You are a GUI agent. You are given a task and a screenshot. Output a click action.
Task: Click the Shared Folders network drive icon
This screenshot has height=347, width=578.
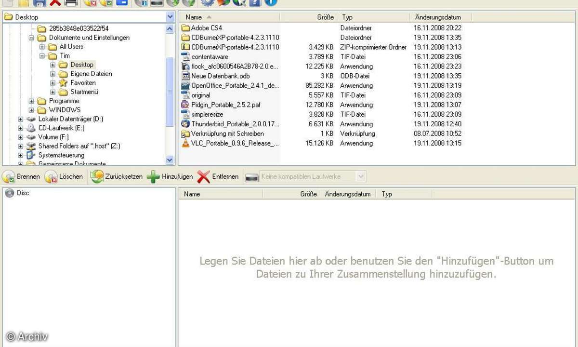coord(31,146)
